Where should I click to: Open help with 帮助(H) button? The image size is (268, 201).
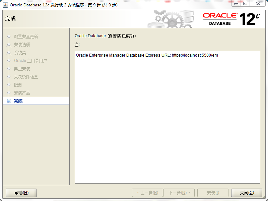pos(21,193)
